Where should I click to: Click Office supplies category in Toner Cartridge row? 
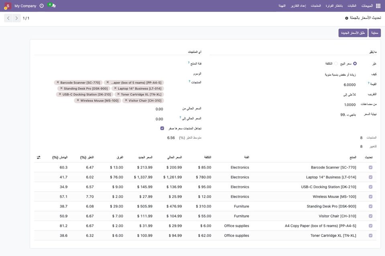pyautogui.click(x=236, y=236)
